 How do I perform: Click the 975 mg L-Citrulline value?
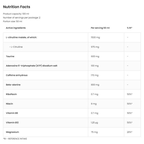tap(95, 47)
